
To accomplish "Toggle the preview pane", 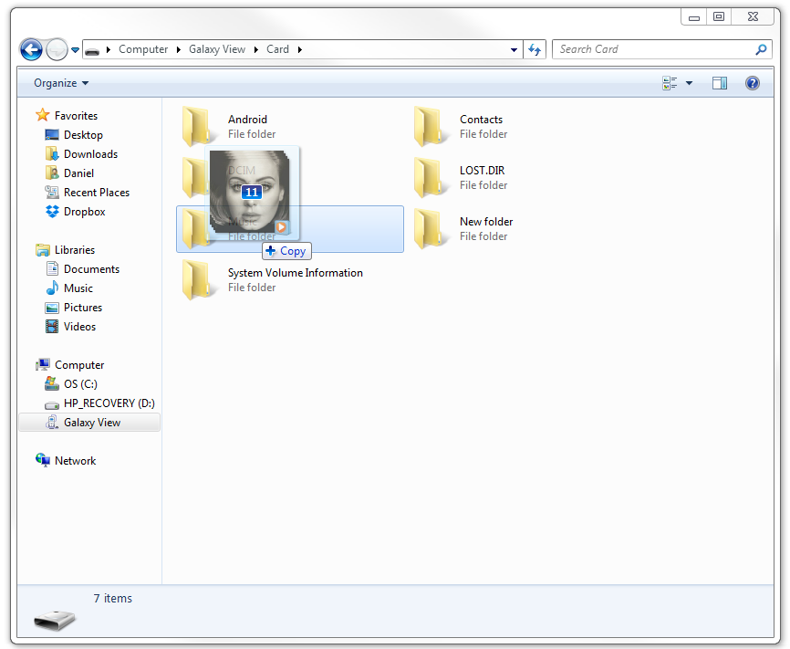I will click(x=720, y=83).
